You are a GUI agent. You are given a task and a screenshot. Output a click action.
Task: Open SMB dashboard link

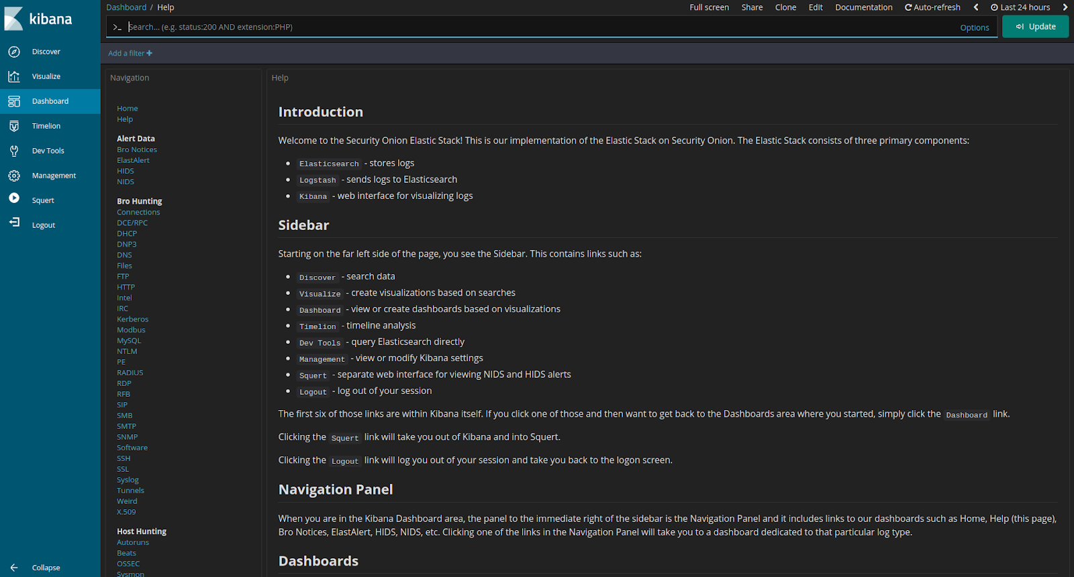coord(125,416)
